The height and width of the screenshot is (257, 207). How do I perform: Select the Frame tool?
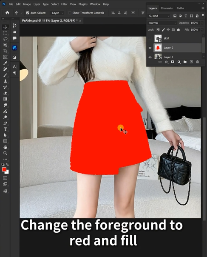(5, 57)
